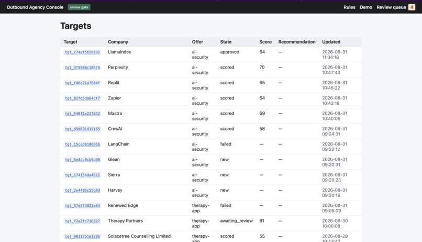This screenshot has height=242, width=422.
Task: Select the Replit company cell
Action: click(x=114, y=83)
